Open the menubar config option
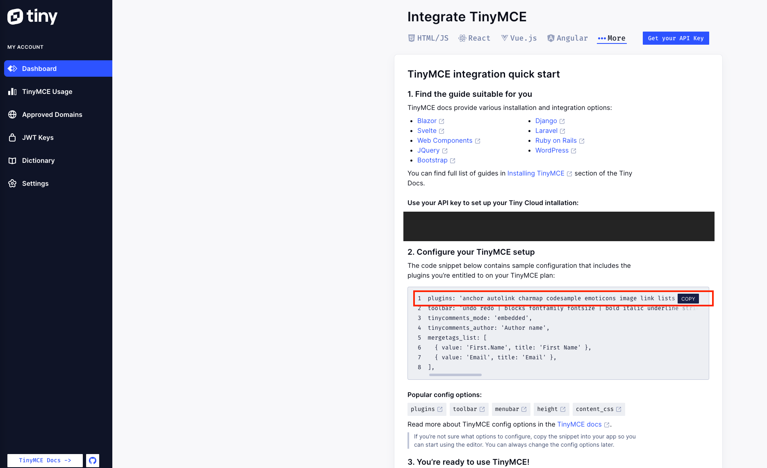 (x=511, y=409)
